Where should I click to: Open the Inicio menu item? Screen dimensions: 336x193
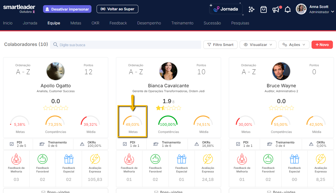8,23
